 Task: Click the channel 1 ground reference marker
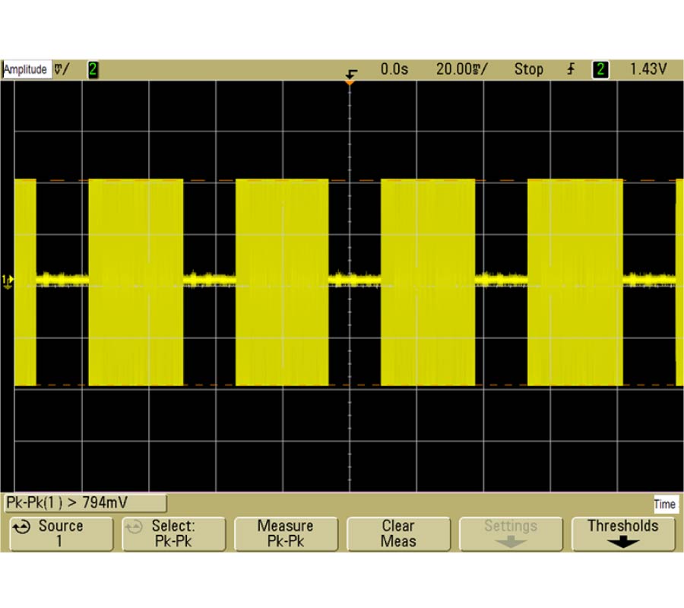pos(8,280)
